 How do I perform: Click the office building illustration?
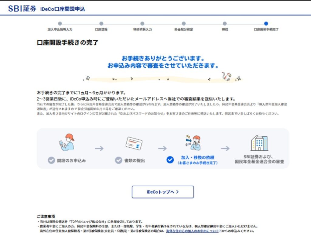point(259,143)
